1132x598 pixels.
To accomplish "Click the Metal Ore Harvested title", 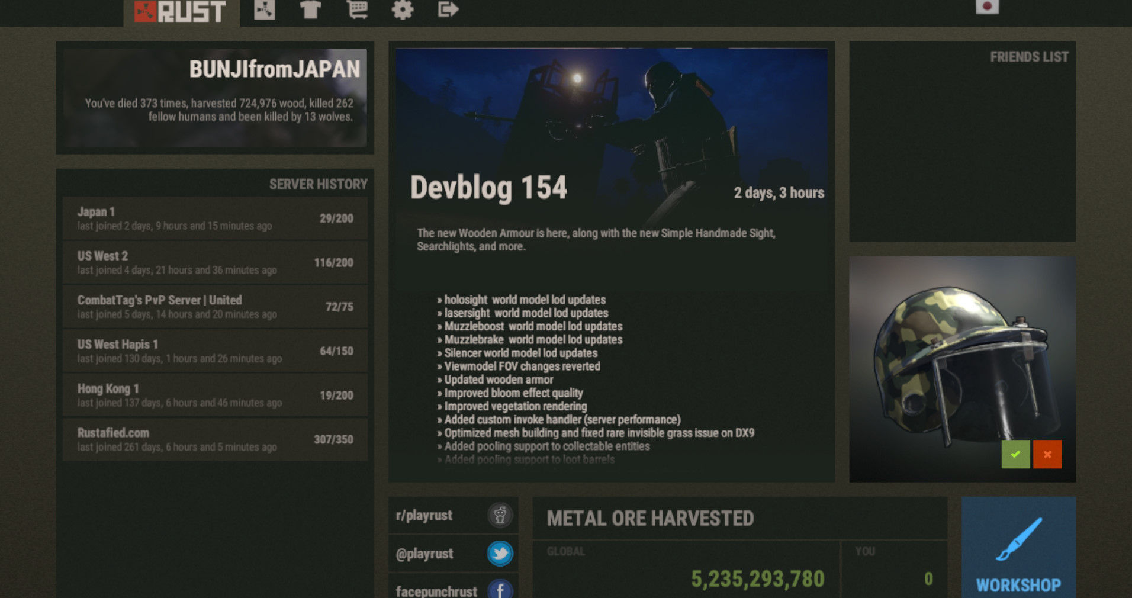I will 650,519.
